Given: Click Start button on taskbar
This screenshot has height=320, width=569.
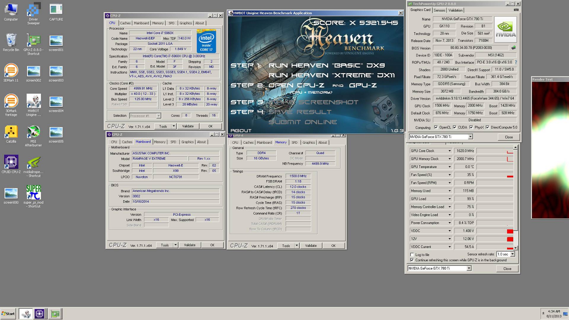Looking at the screenshot, I should [8, 314].
